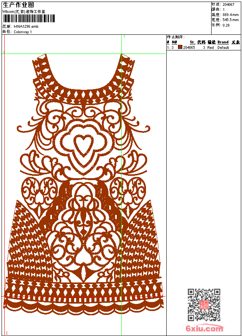This screenshot has width=242, height=336.
Task: Select the 204065 stitch count in the row
Action: point(189,47)
